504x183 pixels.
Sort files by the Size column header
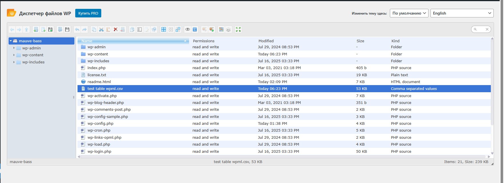pyautogui.click(x=360, y=41)
